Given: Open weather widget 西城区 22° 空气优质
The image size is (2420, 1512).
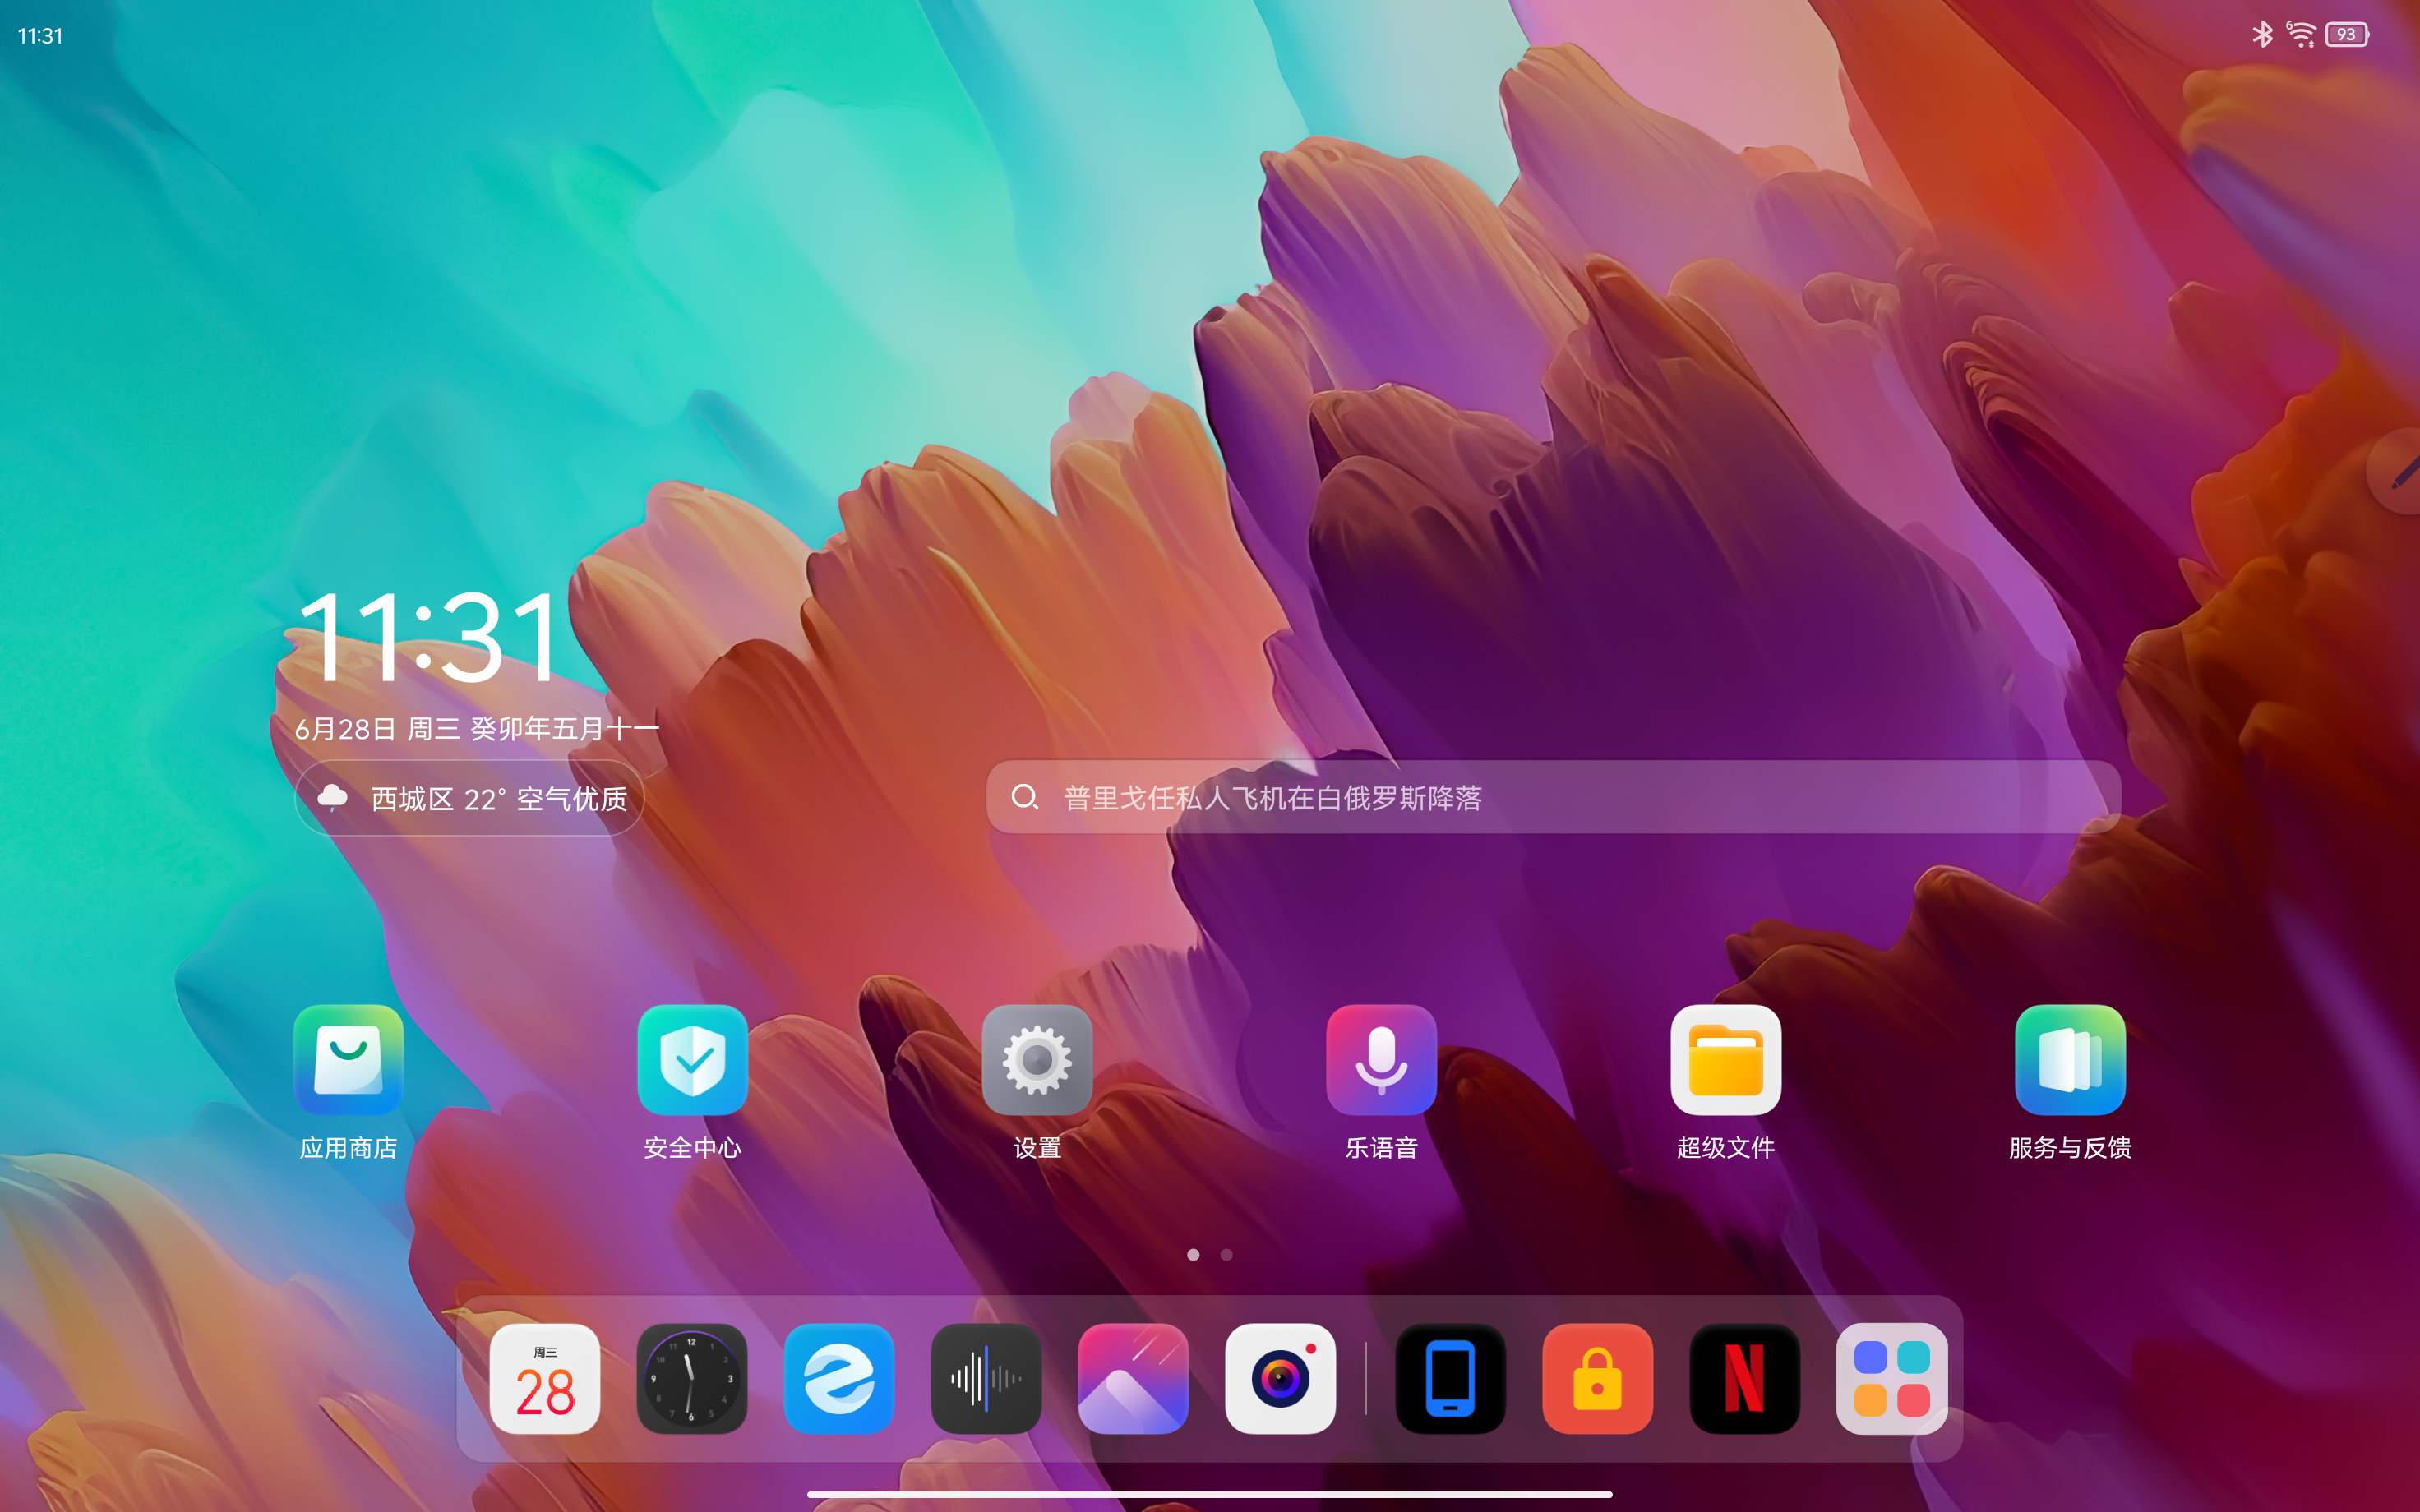Looking at the screenshot, I should point(469,798).
